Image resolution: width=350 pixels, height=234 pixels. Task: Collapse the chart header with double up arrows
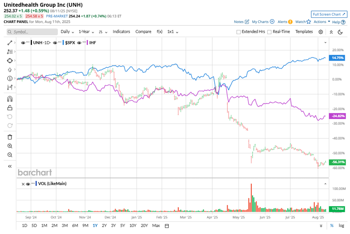(331, 32)
